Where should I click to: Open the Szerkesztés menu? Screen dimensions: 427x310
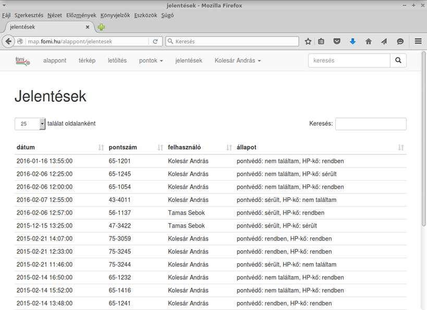[x=29, y=15]
